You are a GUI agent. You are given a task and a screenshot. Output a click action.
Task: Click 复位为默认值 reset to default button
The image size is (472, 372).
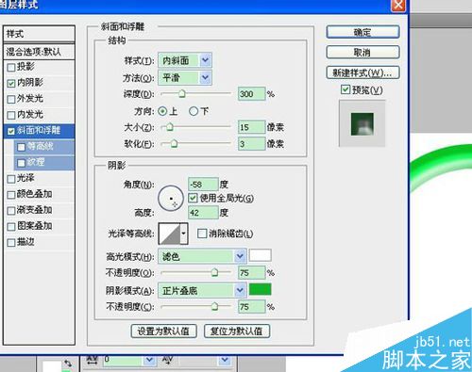(x=237, y=331)
